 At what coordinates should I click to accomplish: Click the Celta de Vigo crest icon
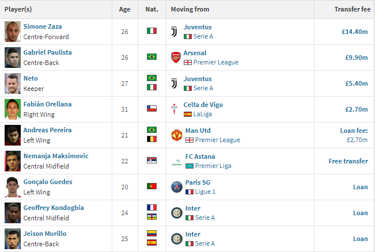point(175,109)
